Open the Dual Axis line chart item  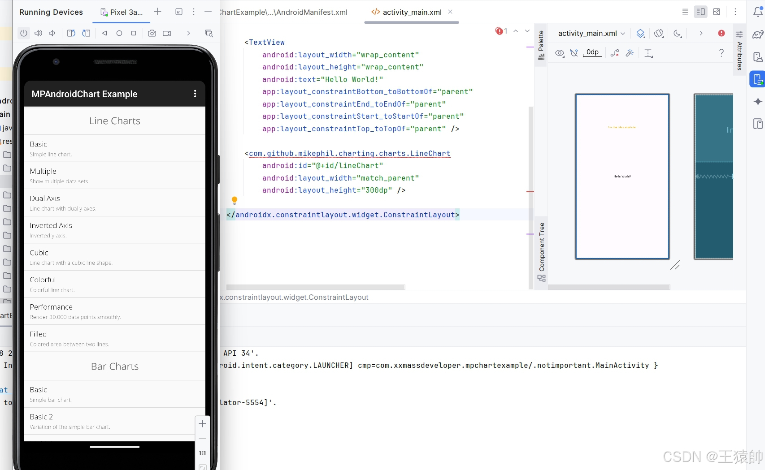pos(115,203)
